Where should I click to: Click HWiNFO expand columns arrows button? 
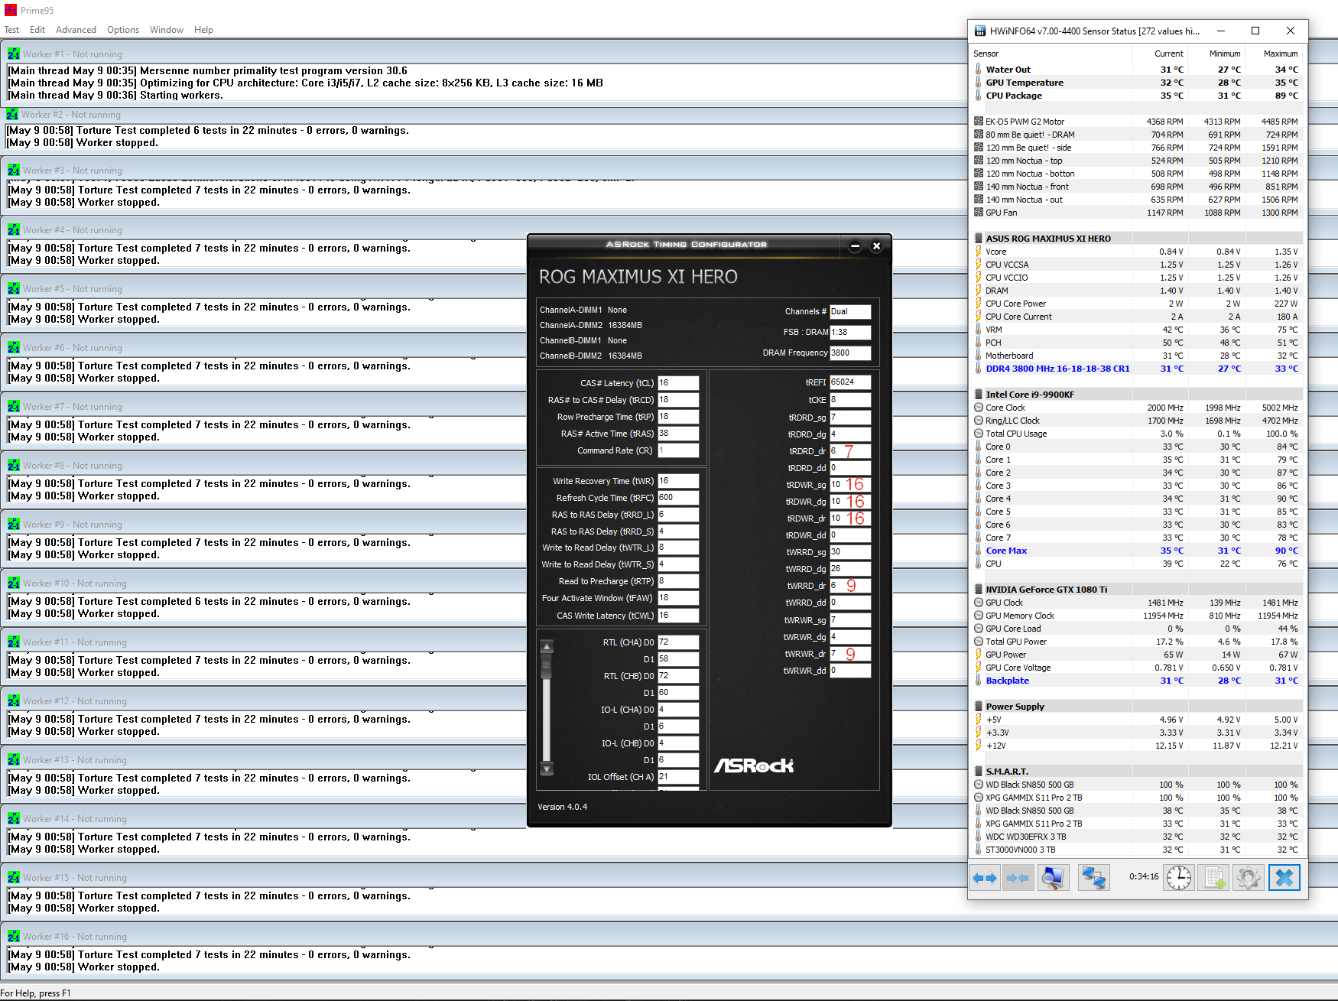[985, 878]
